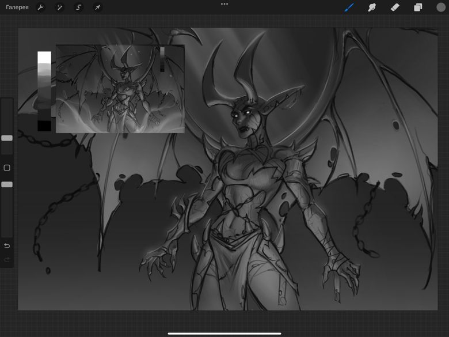Image resolution: width=449 pixels, height=337 pixels.
Task: Select the Brush tool
Action: (x=349, y=7)
